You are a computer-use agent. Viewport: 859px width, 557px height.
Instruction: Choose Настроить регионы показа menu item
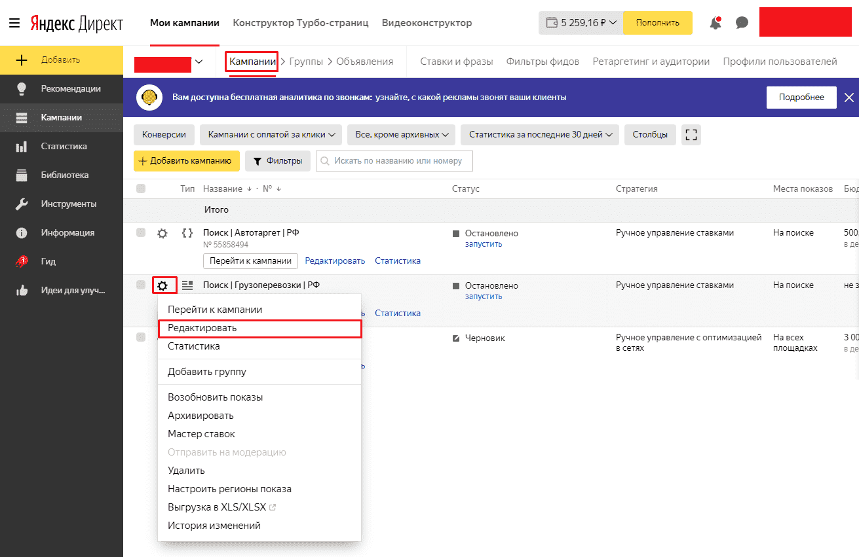pyautogui.click(x=259, y=489)
